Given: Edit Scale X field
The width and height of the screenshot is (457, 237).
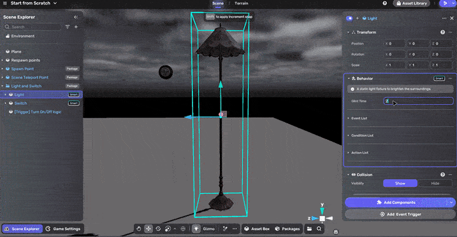Looking at the screenshot, I should point(395,65).
